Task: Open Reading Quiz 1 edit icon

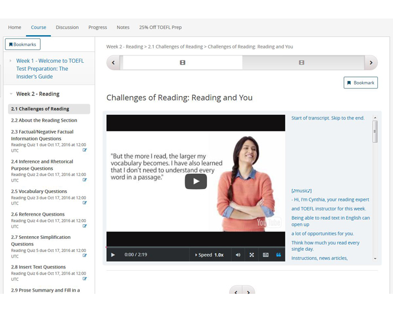Action: coord(85,150)
